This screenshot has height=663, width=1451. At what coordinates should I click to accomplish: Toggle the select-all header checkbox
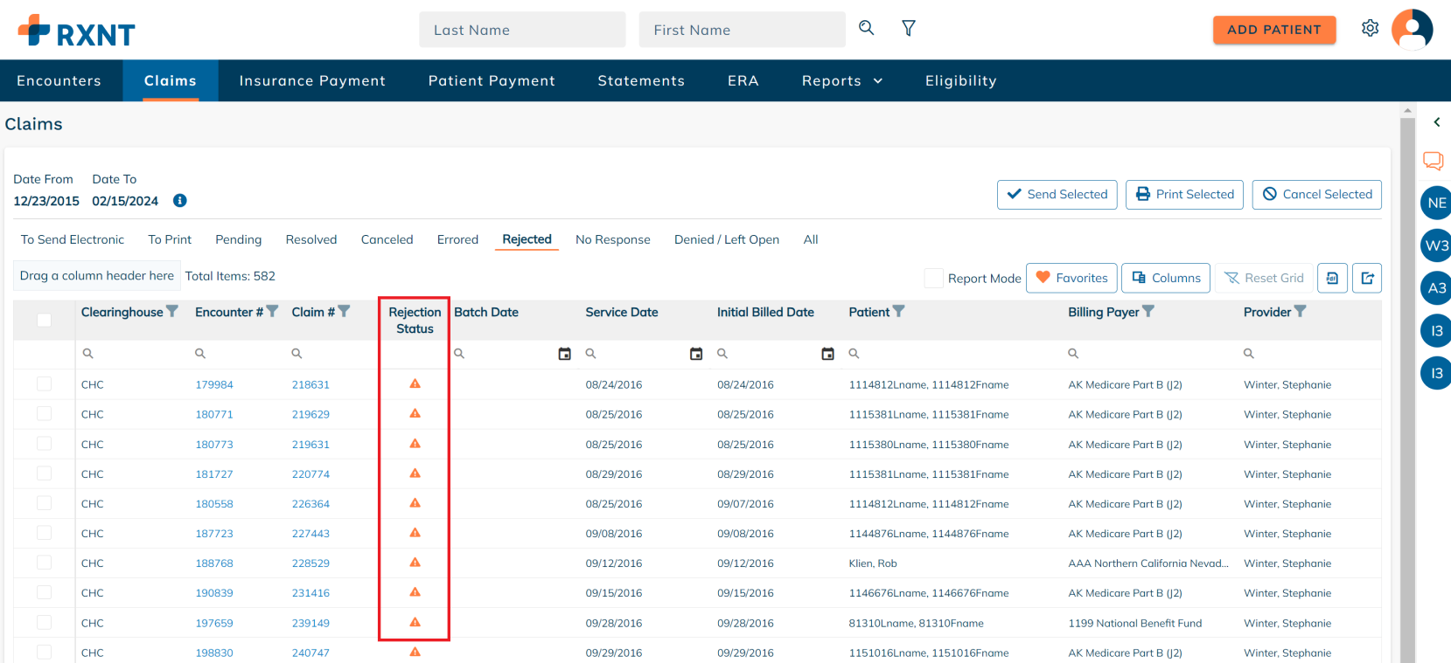[x=44, y=320]
